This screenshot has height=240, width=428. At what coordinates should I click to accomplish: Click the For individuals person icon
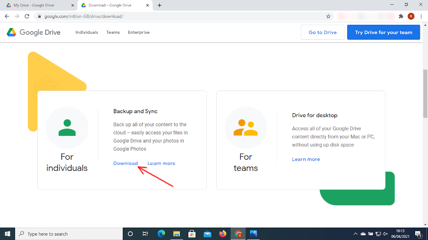click(x=67, y=128)
